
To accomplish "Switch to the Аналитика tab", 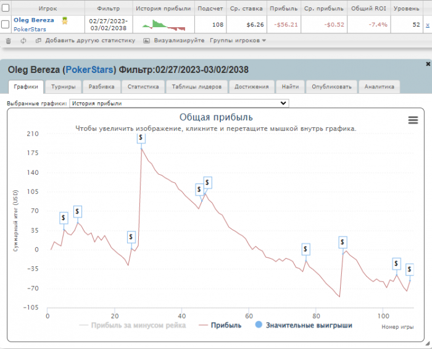I will [379, 86].
